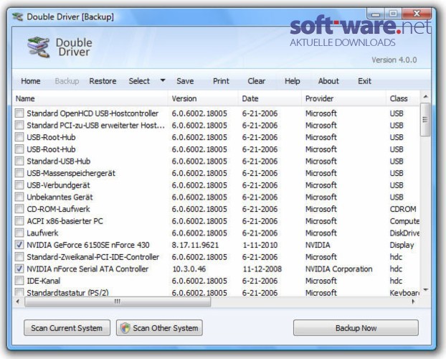This screenshot has height=359, width=446.
Task: Open the About item
Action: pos(328,81)
